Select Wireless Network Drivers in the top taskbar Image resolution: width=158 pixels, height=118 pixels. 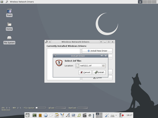[20, 2]
